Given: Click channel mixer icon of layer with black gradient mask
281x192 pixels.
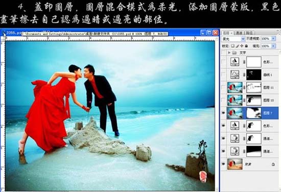Looking at the screenshot, I should coord(235,151).
